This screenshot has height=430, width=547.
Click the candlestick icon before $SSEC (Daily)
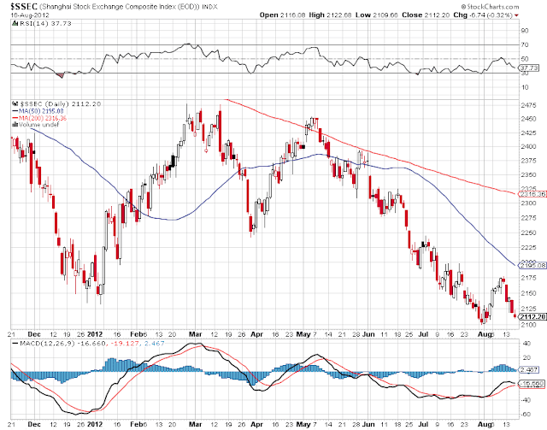(x=15, y=104)
